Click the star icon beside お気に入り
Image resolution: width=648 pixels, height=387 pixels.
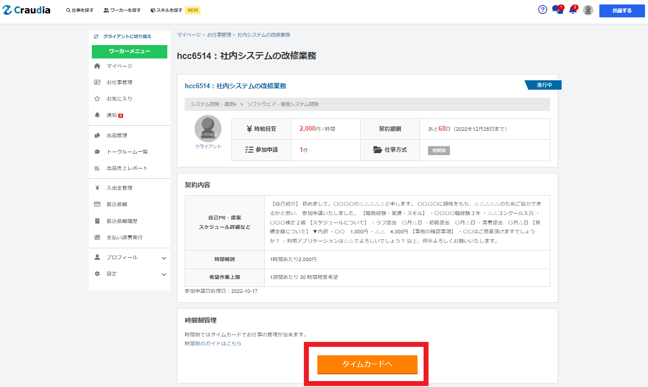pyautogui.click(x=97, y=99)
